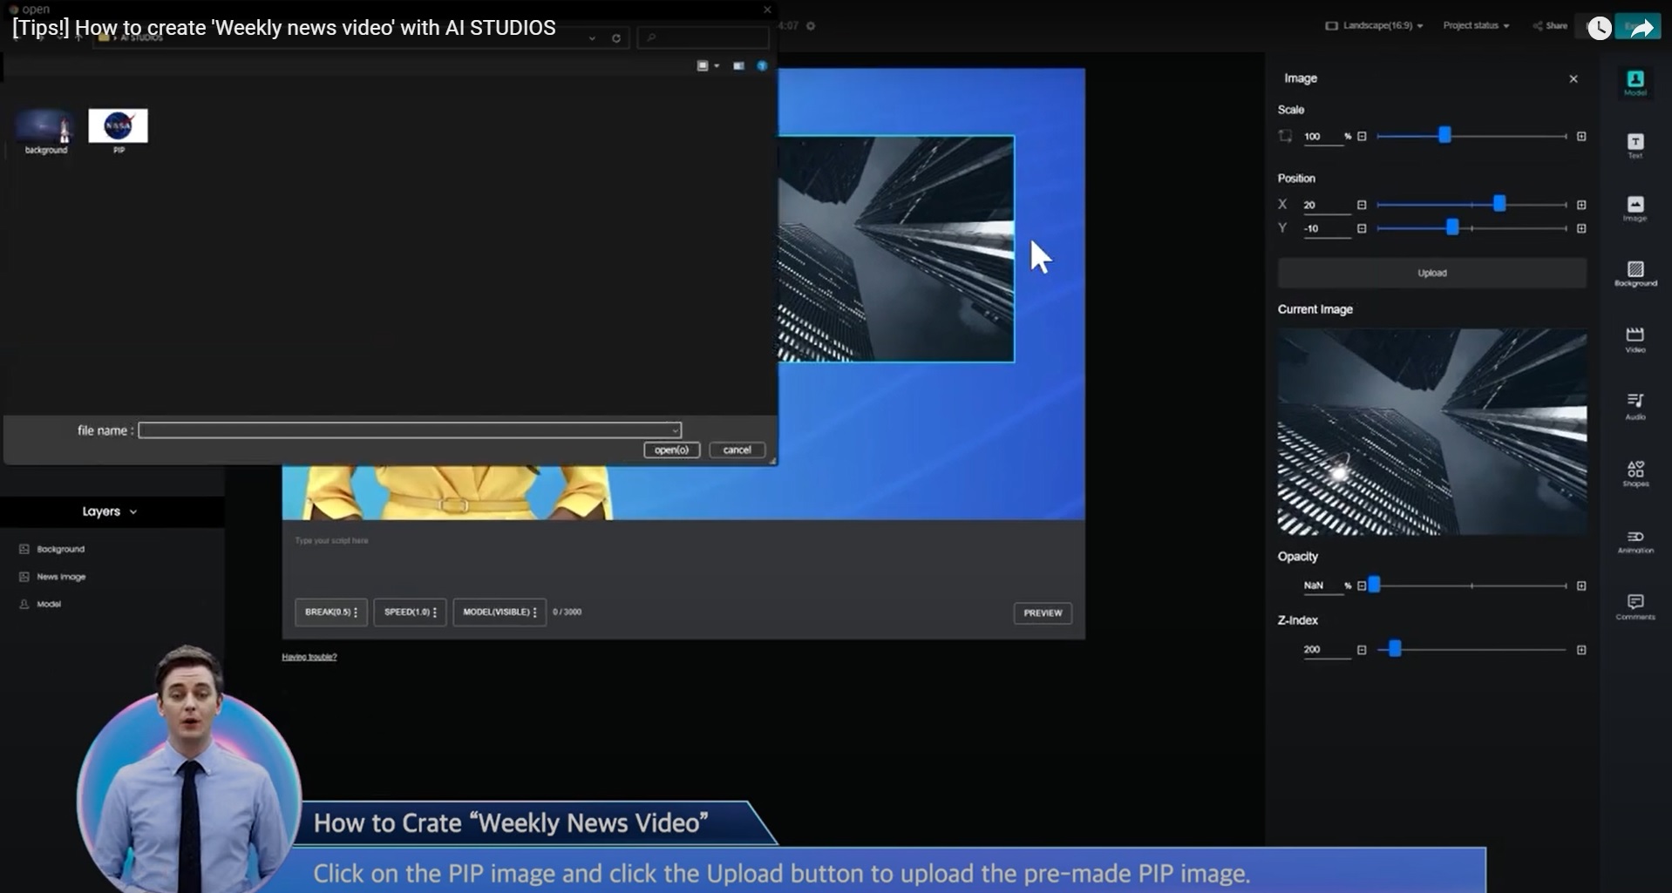The height and width of the screenshot is (893, 1672).
Task: Open the Project status dropdown
Action: (1476, 26)
